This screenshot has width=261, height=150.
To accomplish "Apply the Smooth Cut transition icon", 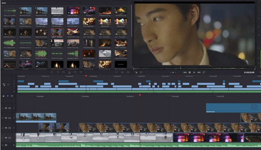I will [x=128, y=72].
